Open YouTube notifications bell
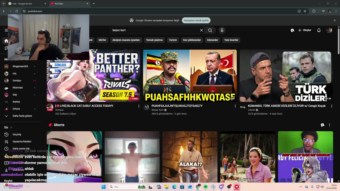Viewport: 340px width, 191px height. coord(319,30)
